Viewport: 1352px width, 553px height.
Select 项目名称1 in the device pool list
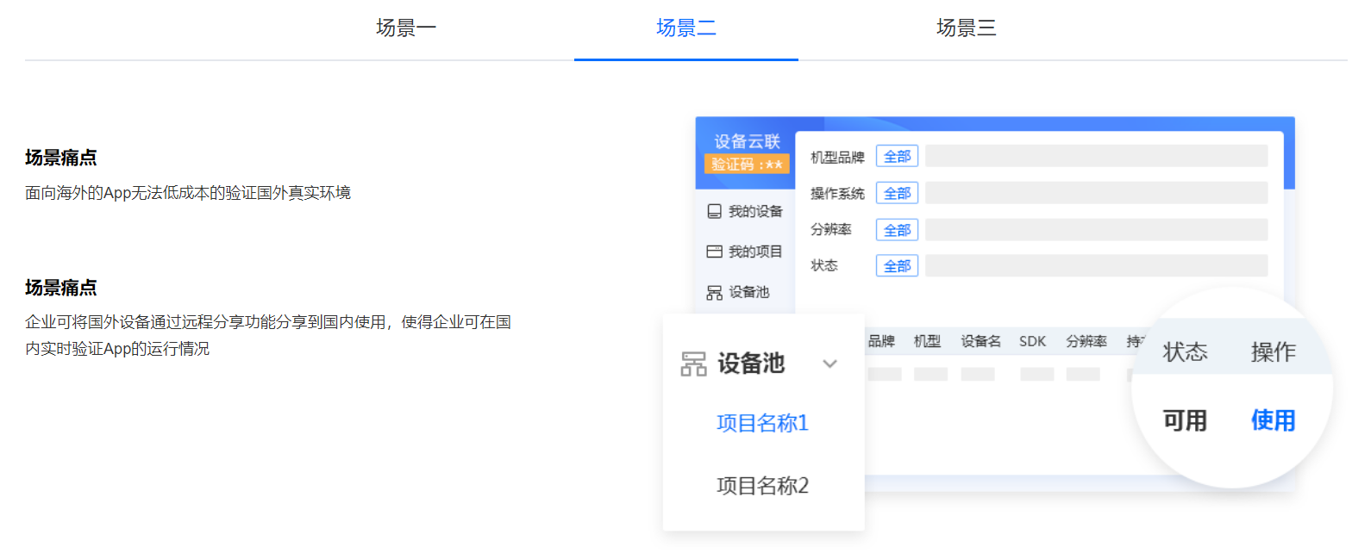(x=763, y=423)
